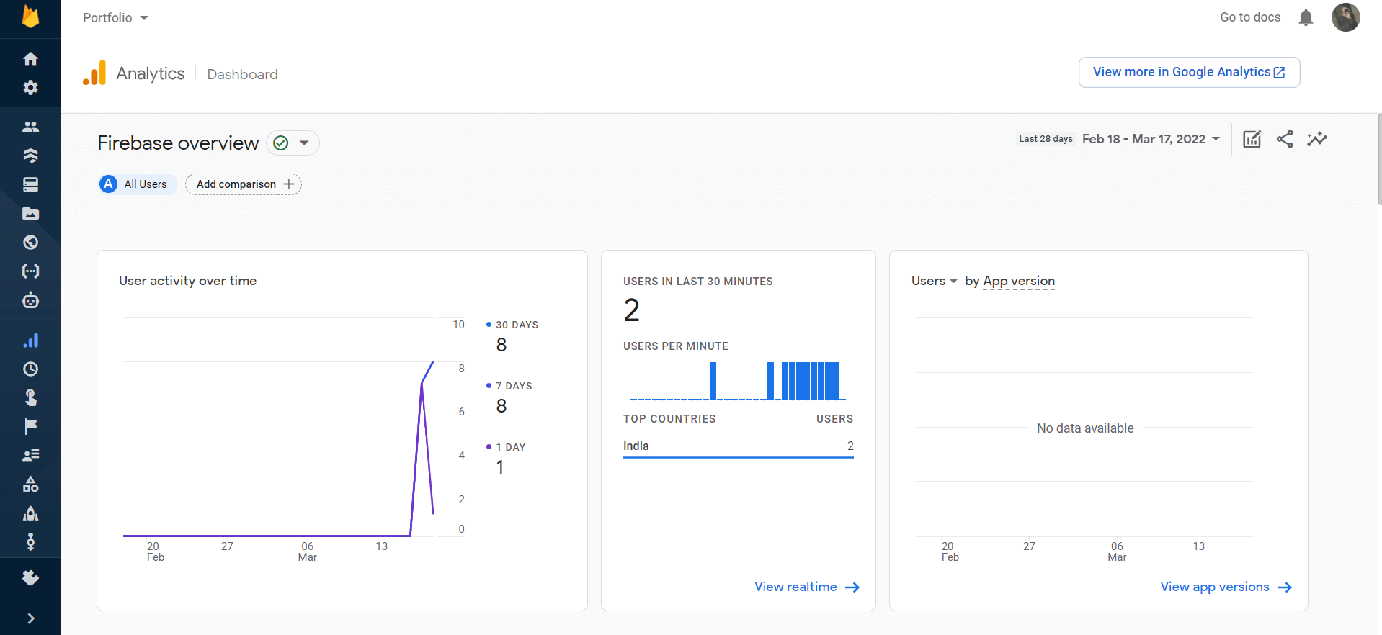The height and width of the screenshot is (635, 1382).
Task: Open the Users metric dropdown
Action: click(935, 281)
